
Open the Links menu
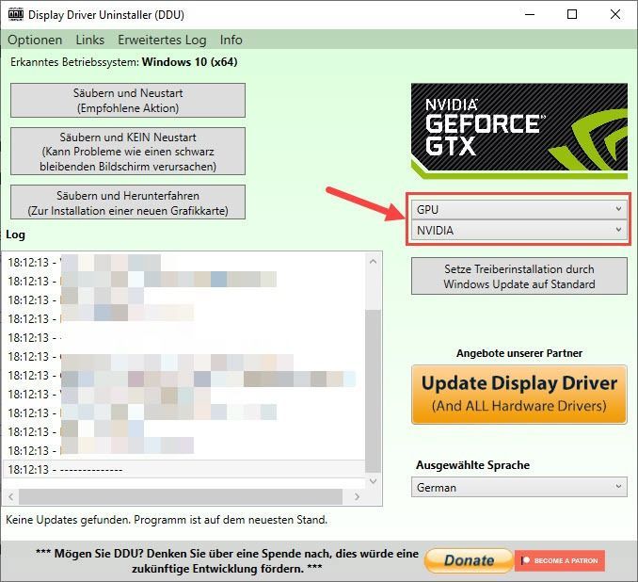point(90,40)
